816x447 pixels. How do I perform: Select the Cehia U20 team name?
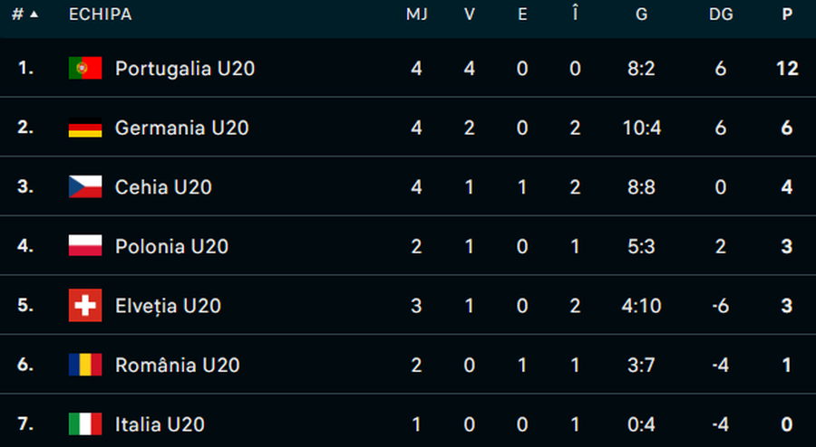pos(163,187)
